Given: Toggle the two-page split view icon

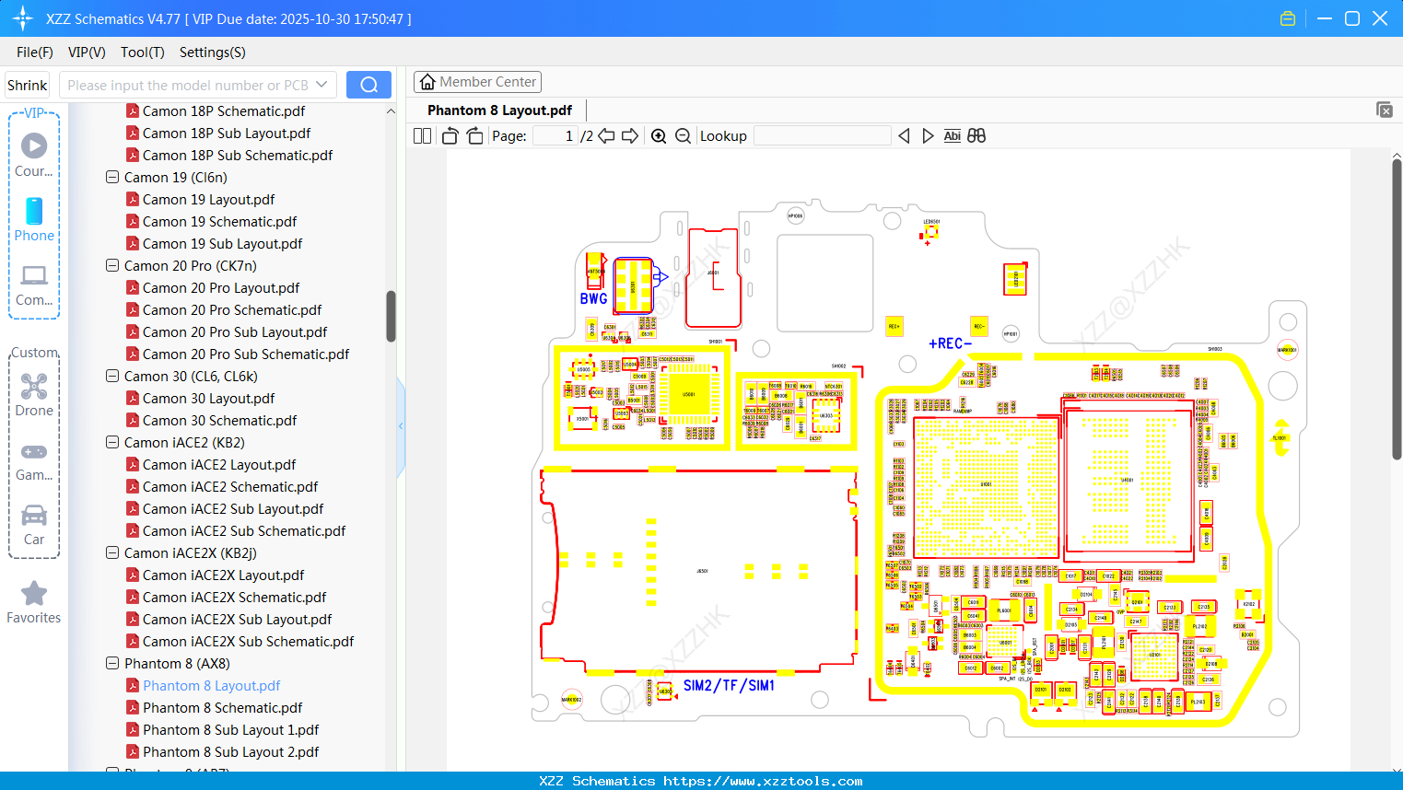Looking at the screenshot, I should point(422,136).
